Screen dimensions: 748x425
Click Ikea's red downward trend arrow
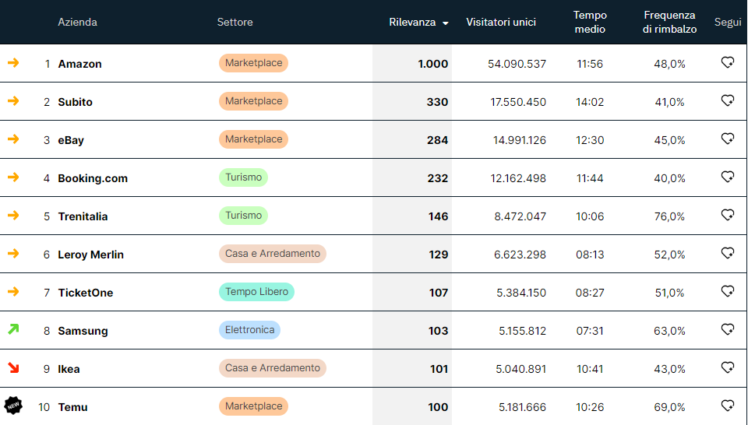(x=13, y=367)
